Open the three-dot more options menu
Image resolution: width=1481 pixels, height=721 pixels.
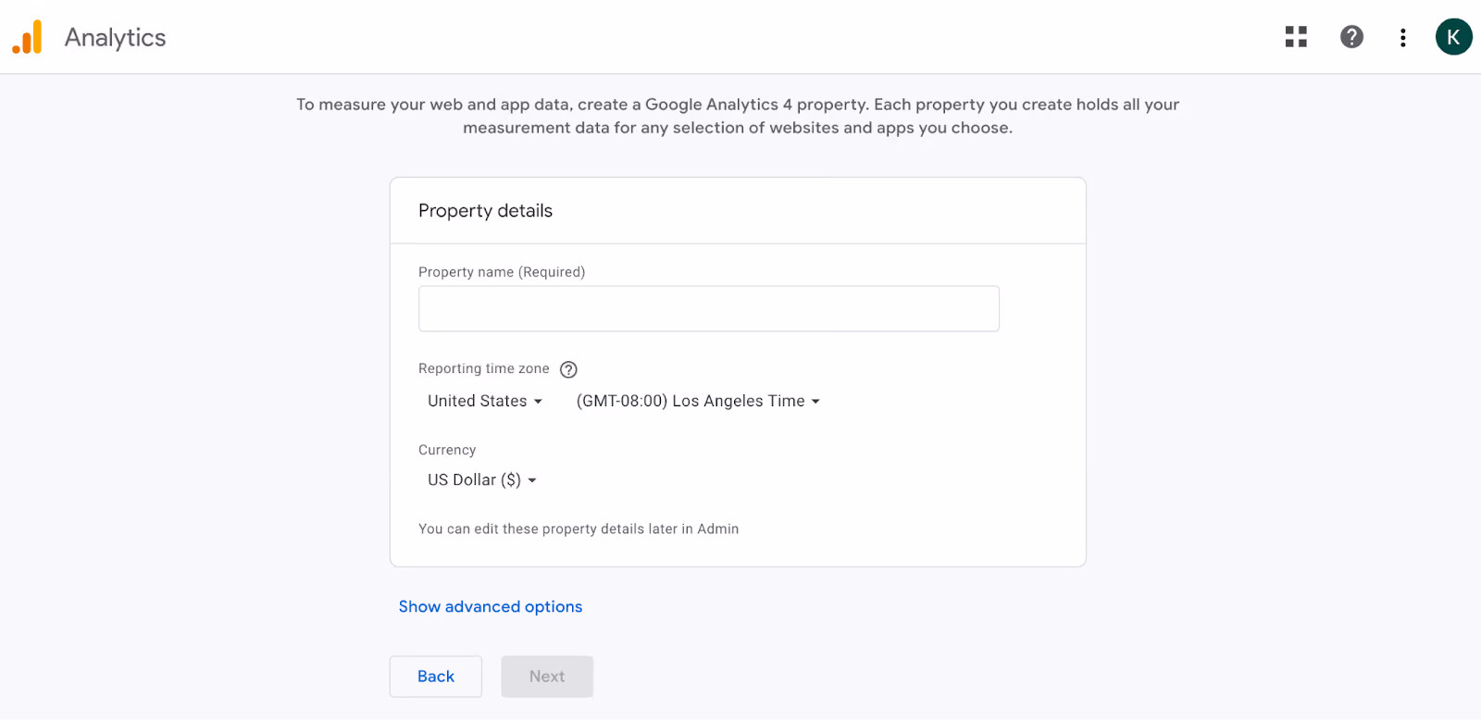point(1403,37)
